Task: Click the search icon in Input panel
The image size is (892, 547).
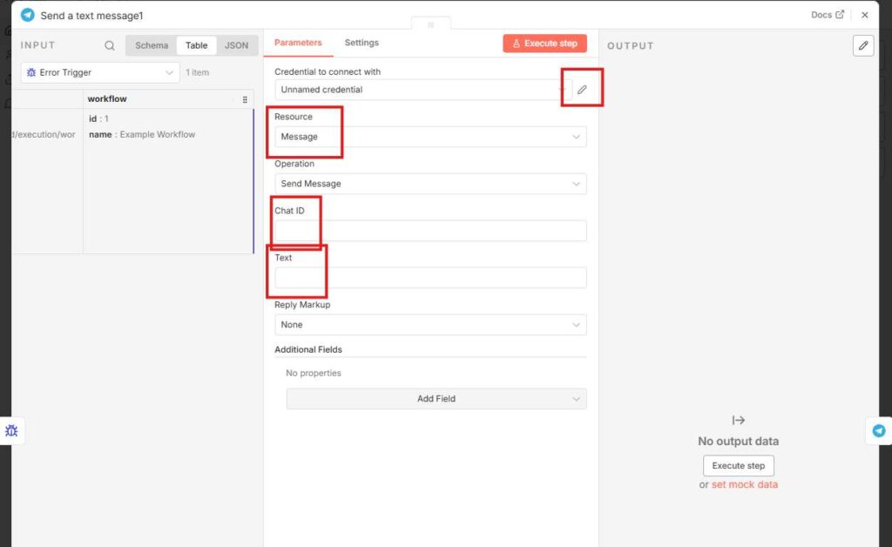Action: pyautogui.click(x=110, y=45)
